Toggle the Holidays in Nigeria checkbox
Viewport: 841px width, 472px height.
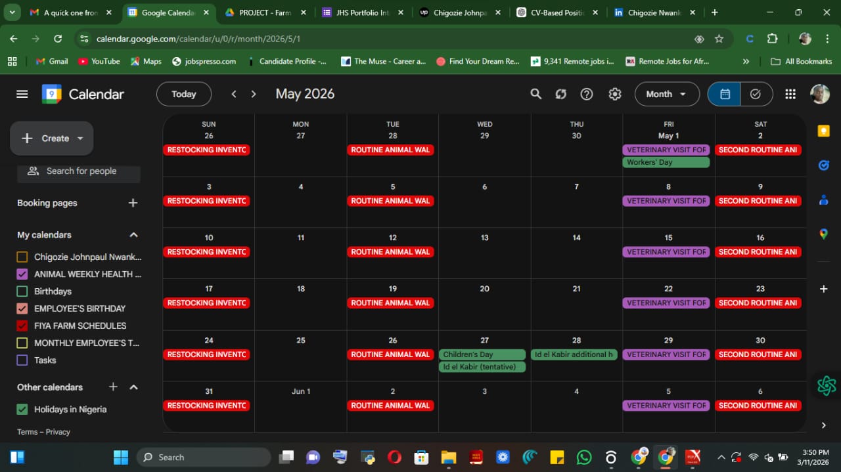pos(22,410)
